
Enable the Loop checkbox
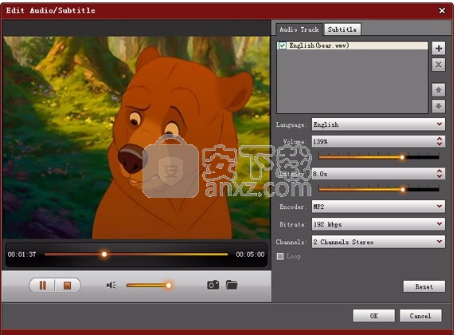[280, 256]
